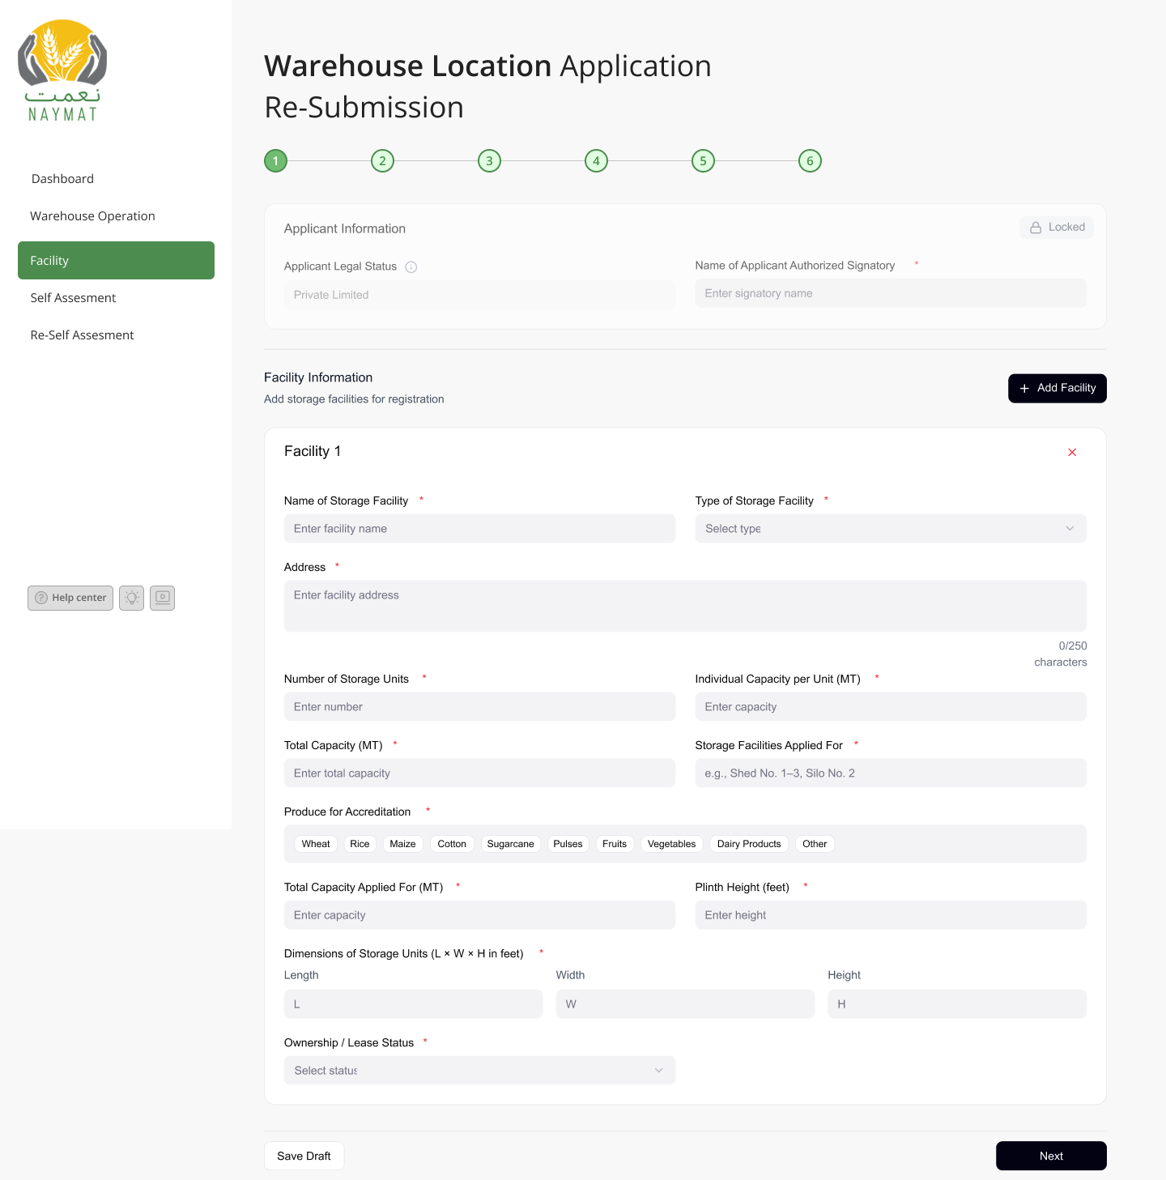Toggle the Vegetables produce chip
Image resolution: width=1166 pixels, height=1180 pixels.
671,844
